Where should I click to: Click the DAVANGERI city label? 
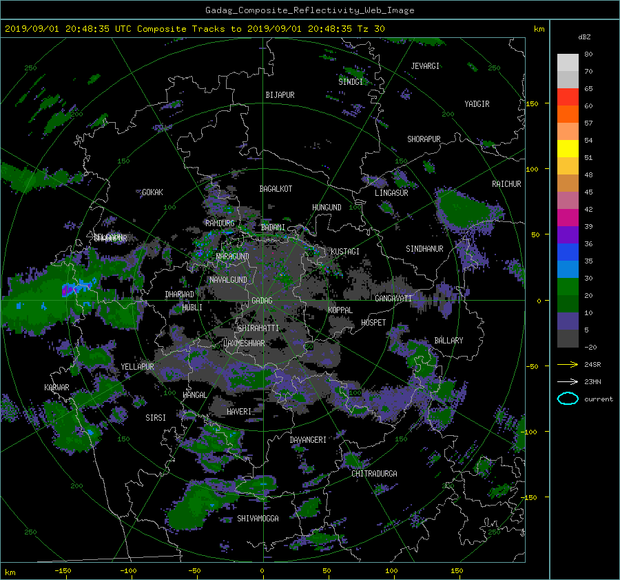[x=308, y=440]
